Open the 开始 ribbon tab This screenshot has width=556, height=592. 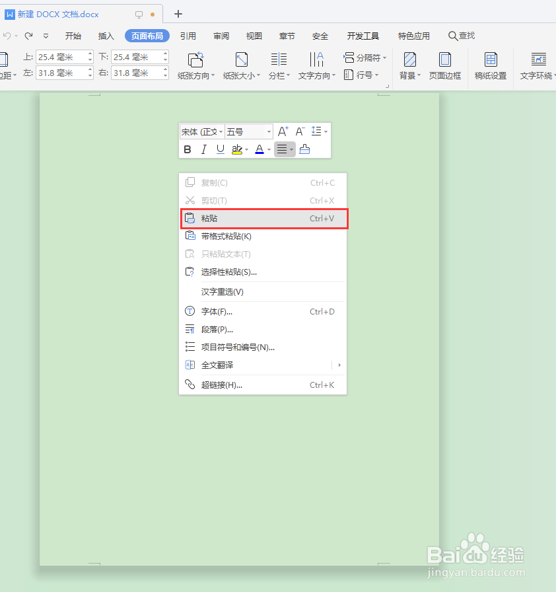[x=73, y=36]
